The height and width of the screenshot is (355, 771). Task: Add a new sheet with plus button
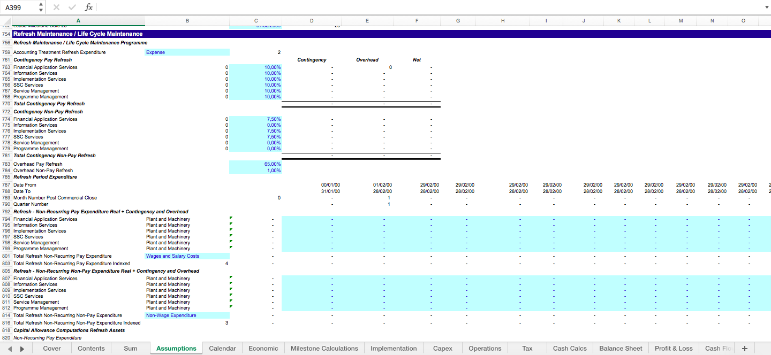tap(744, 349)
